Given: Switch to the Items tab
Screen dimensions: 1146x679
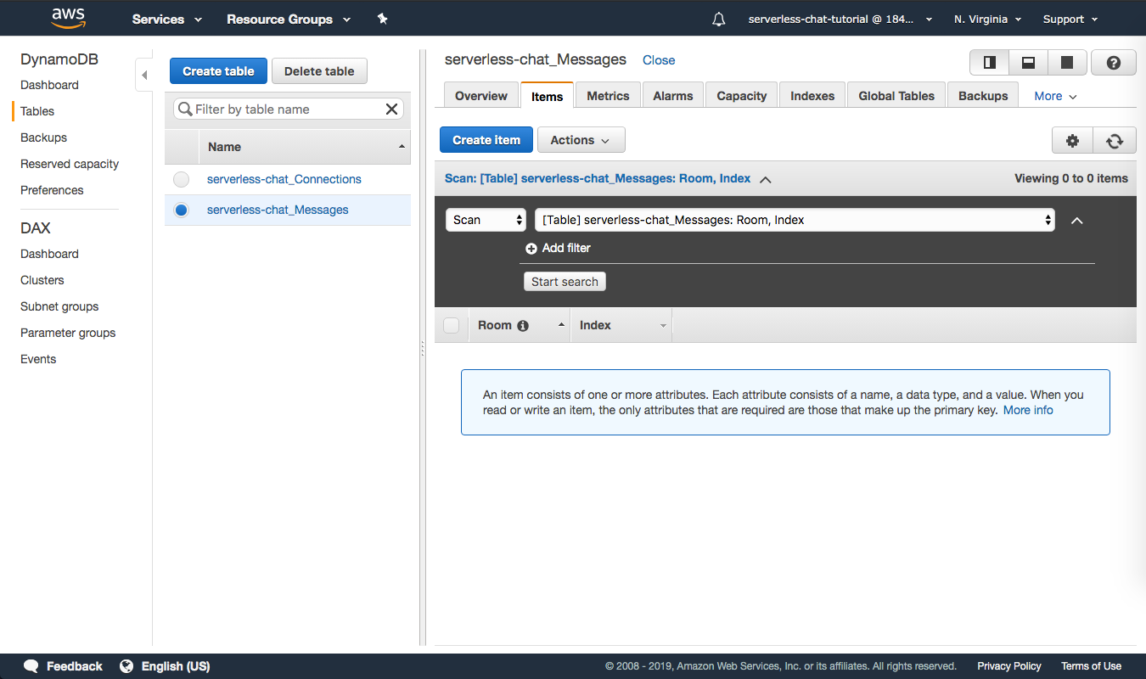Looking at the screenshot, I should (x=547, y=96).
